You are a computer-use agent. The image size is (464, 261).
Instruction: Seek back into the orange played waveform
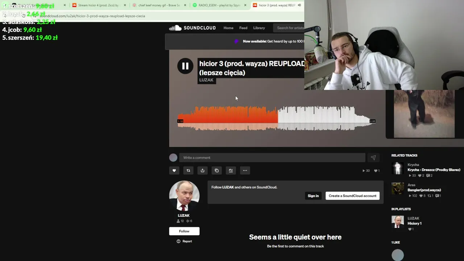[x=228, y=118]
